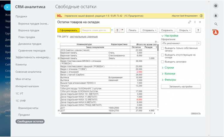Viewport: 224px width, 137px height.
Task: Click the свернуть link
Action: pos(196,113)
